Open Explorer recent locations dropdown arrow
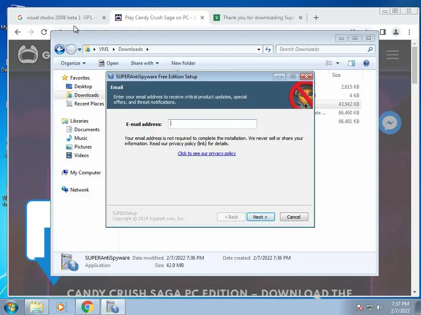This screenshot has height=315, width=421. pos(79,50)
